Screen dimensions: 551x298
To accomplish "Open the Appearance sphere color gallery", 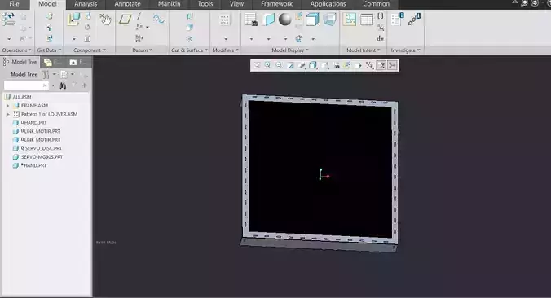I will [284, 20].
